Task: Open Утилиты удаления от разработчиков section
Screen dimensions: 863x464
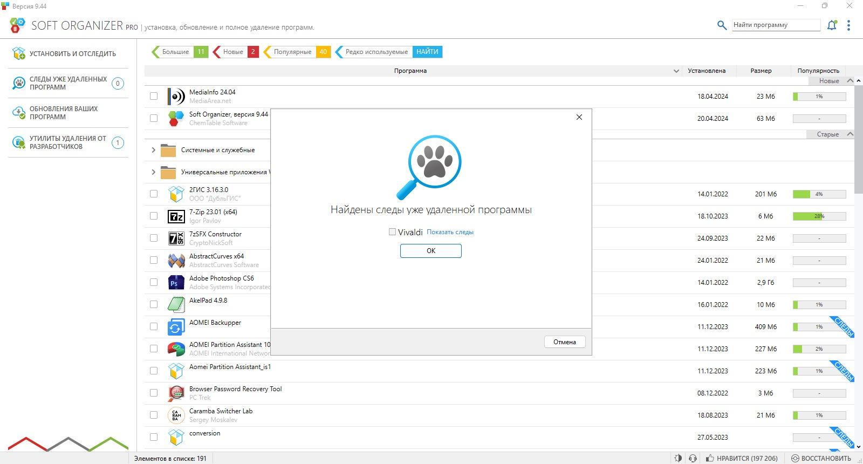Action: point(69,142)
